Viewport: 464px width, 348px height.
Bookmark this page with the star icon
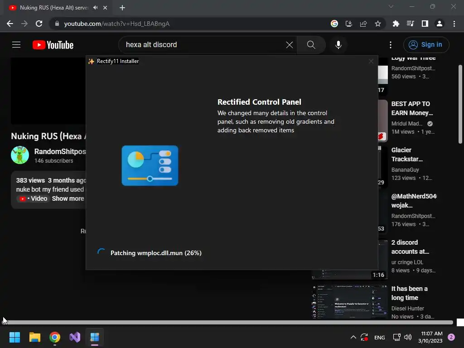(x=378, y=24)
